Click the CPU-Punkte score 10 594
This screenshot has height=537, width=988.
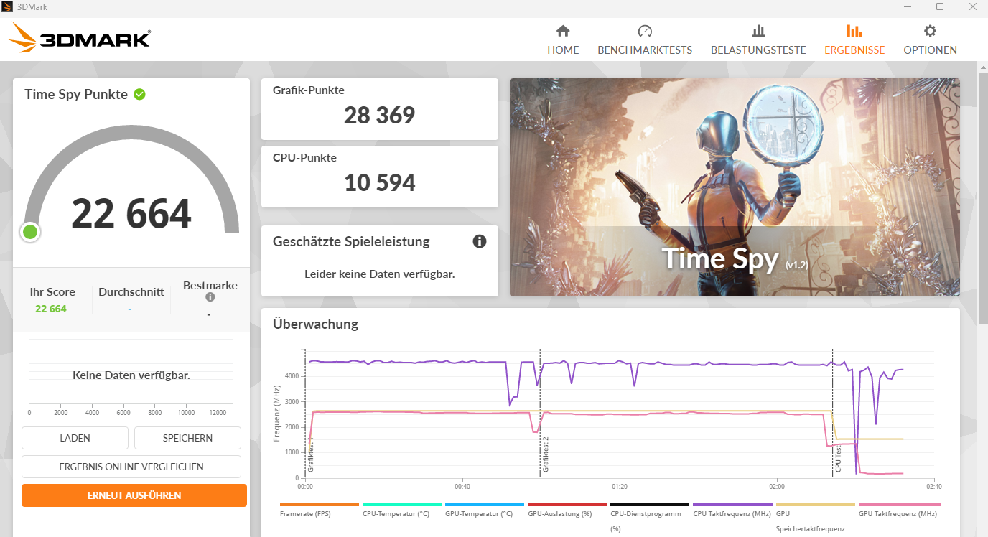tap(379, 182)
